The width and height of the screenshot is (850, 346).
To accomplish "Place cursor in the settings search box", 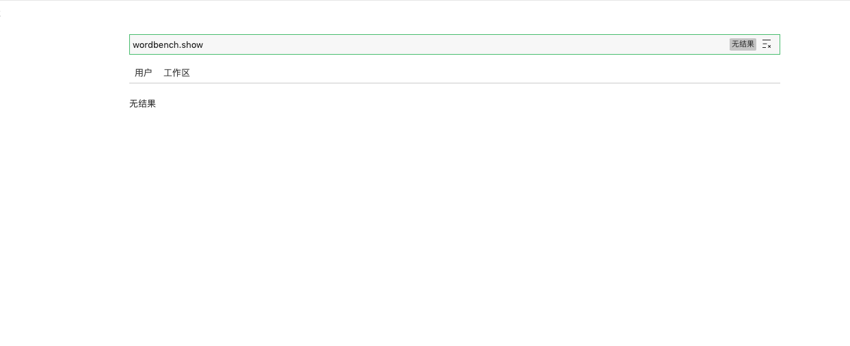I will click(x=454, y=44).
